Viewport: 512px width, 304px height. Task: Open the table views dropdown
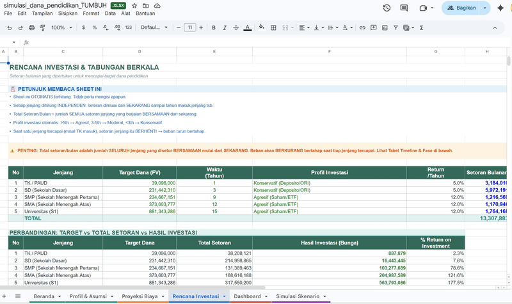pyautogui.click(x=408, y=28)
